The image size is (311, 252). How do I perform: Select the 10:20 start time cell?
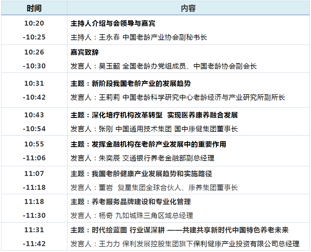34,23
